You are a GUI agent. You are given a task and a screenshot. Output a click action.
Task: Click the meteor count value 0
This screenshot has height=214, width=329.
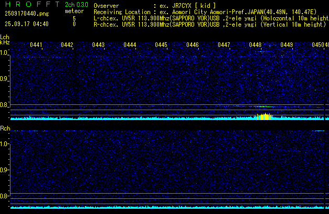coord(74,24)
